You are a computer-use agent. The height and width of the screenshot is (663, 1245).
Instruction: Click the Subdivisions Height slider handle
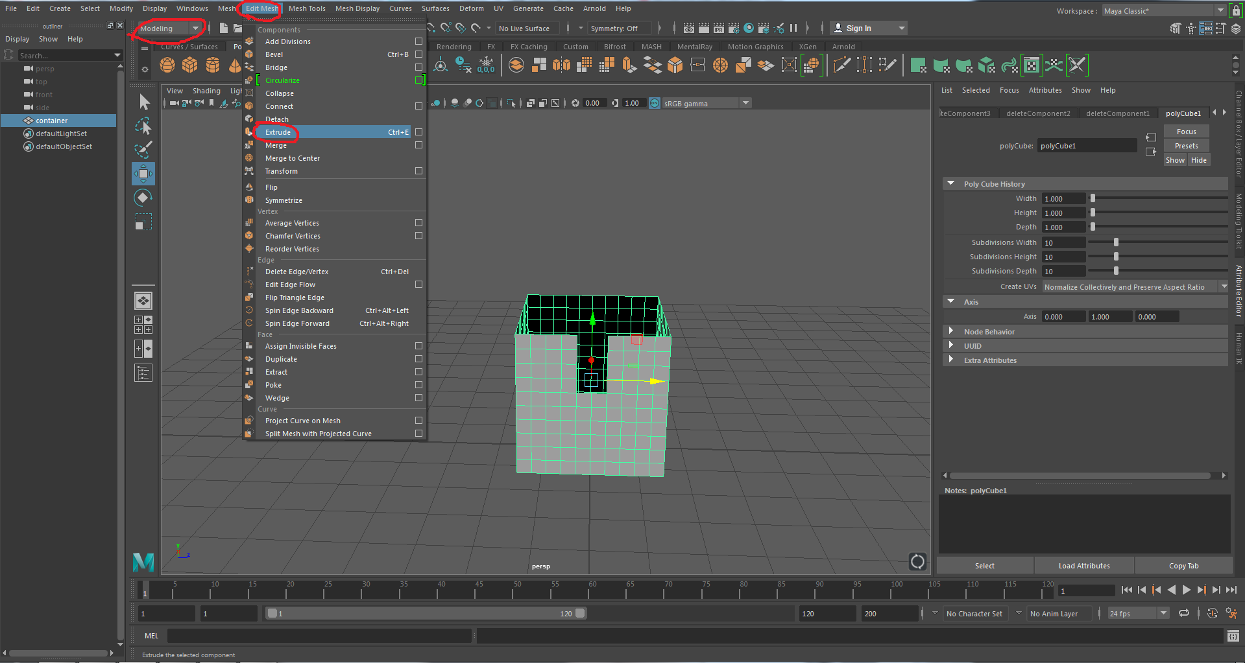(x=1116, y=257)
